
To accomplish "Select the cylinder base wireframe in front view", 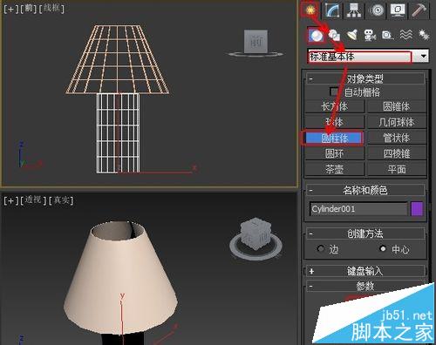I will (118, 133).
